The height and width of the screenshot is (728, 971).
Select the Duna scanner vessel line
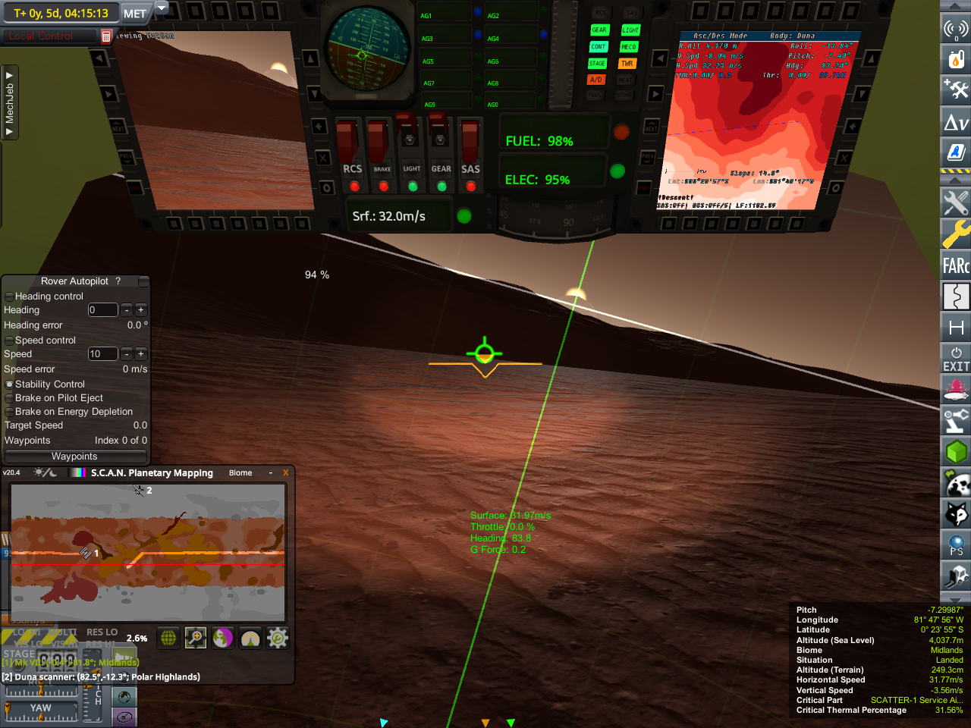point(102,677)
